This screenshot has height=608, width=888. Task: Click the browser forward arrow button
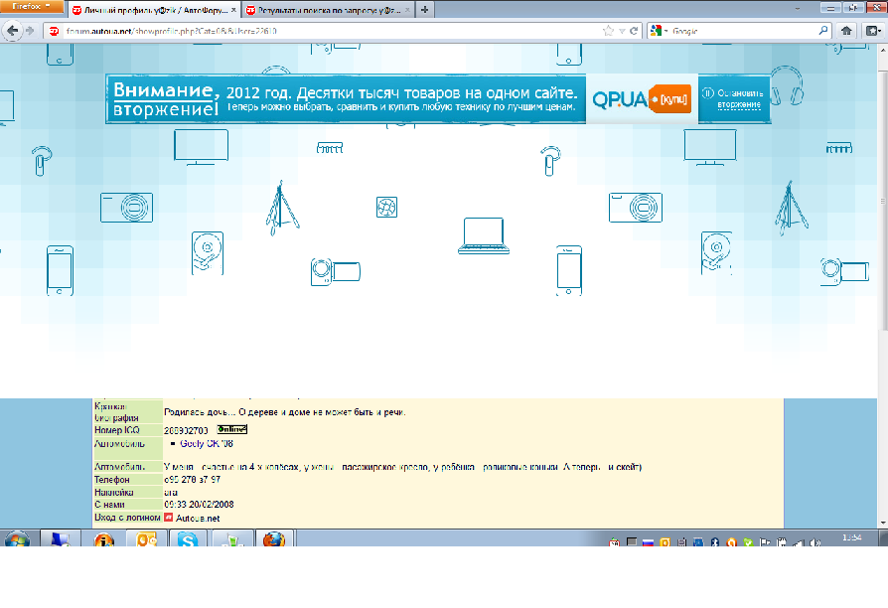30,31
